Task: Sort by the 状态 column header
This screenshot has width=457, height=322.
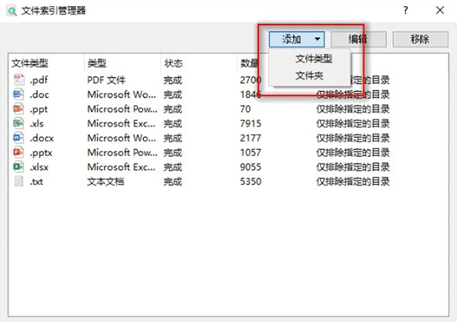Action: 174,63
